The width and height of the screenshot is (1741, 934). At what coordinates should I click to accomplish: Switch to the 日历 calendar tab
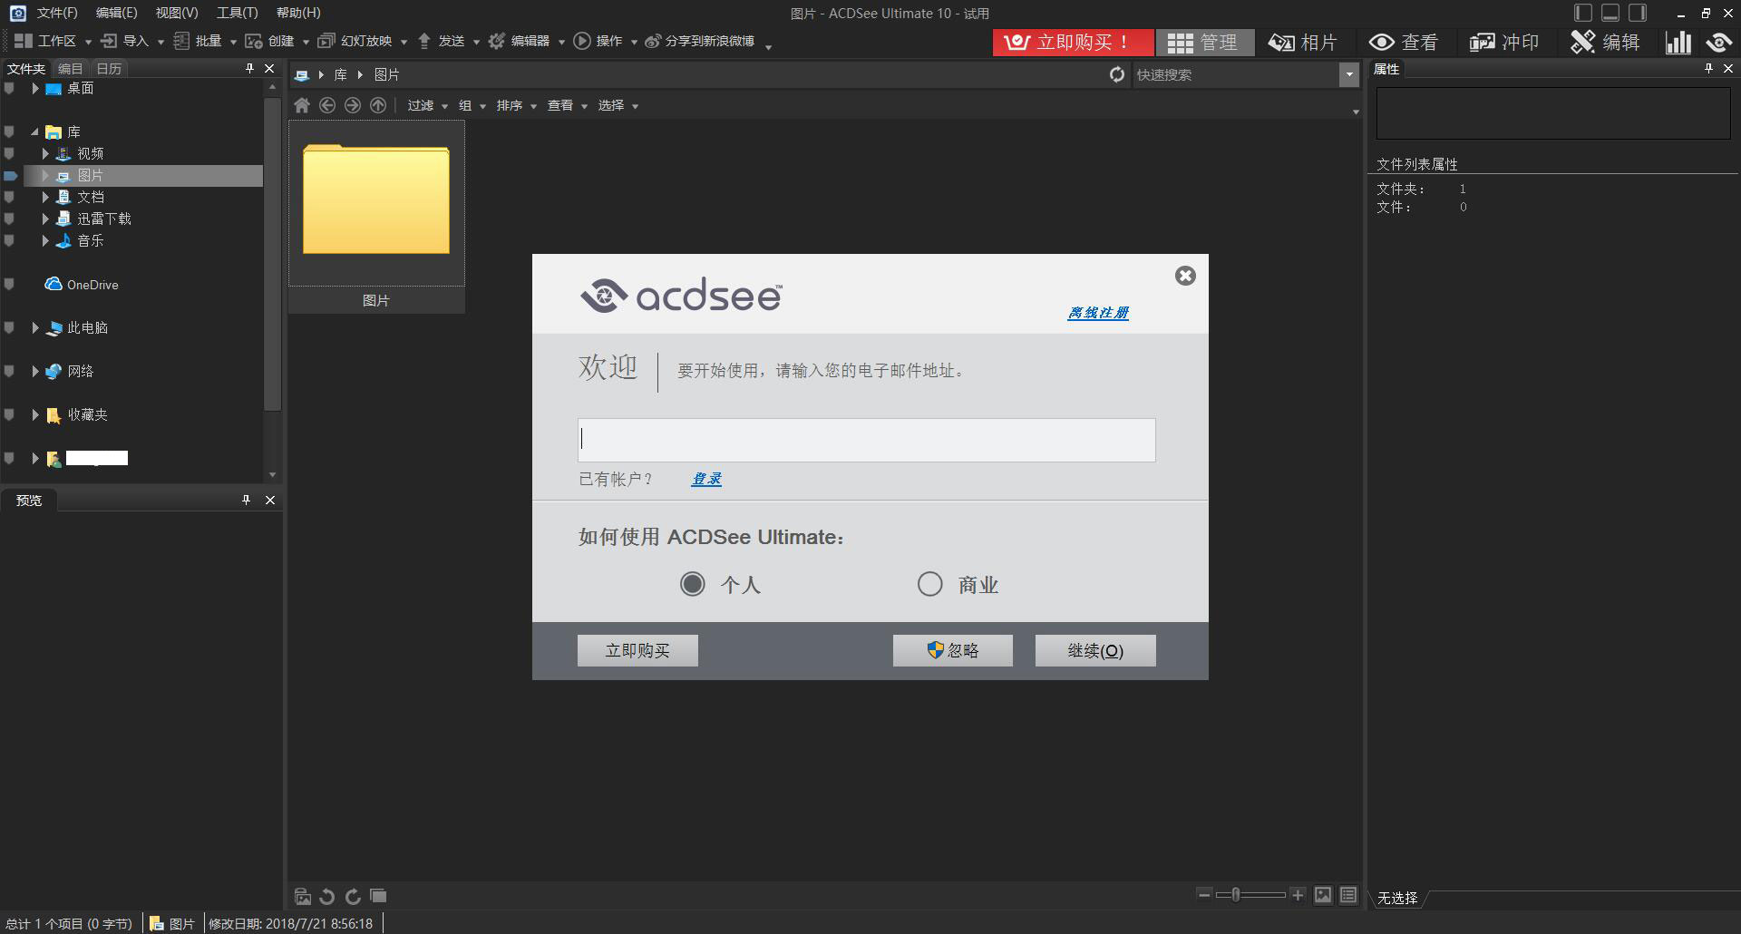coord(109,69)
